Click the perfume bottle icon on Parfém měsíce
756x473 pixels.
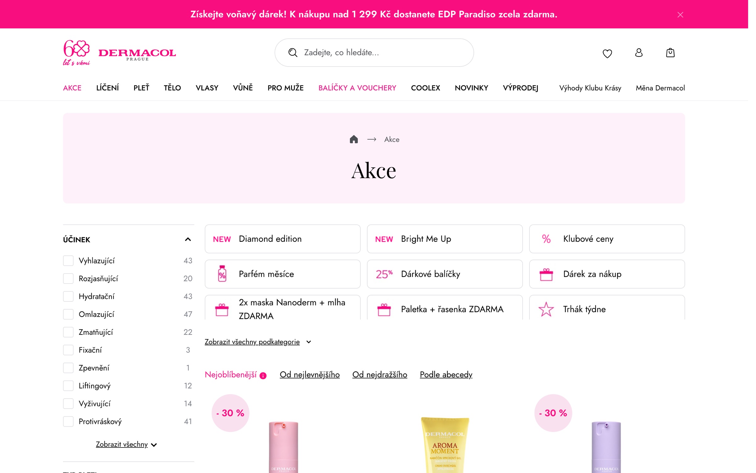222,274
